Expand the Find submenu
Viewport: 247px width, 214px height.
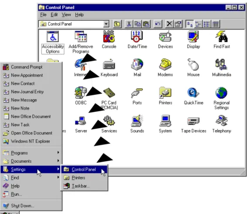[x=31, y=177]
